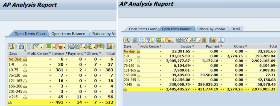Screen dimensions: 280x106
Task: Click Print icon in Open Items Count toolbar
Action: click(72, 46)
